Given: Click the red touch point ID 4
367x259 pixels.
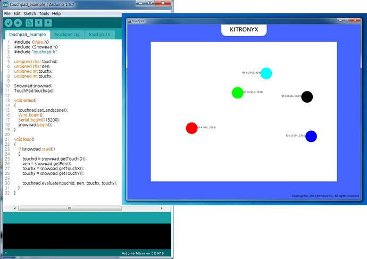Looking at the screenshot, I should click(191, 128).
